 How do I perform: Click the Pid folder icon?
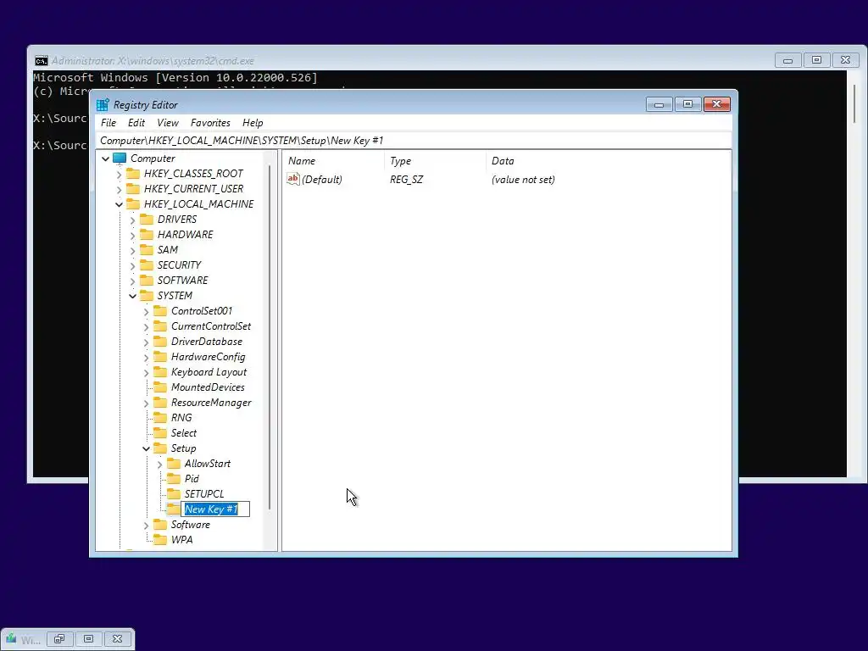(x=174, y=478)
